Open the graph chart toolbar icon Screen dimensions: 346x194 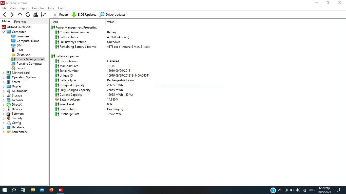[44, 15]
